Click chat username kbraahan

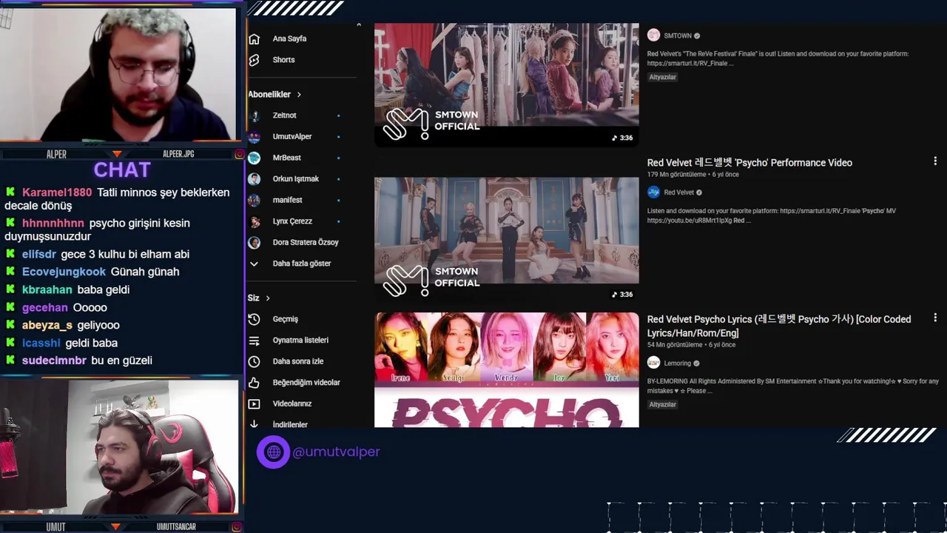pyautogui.click(x=47, y=290)
